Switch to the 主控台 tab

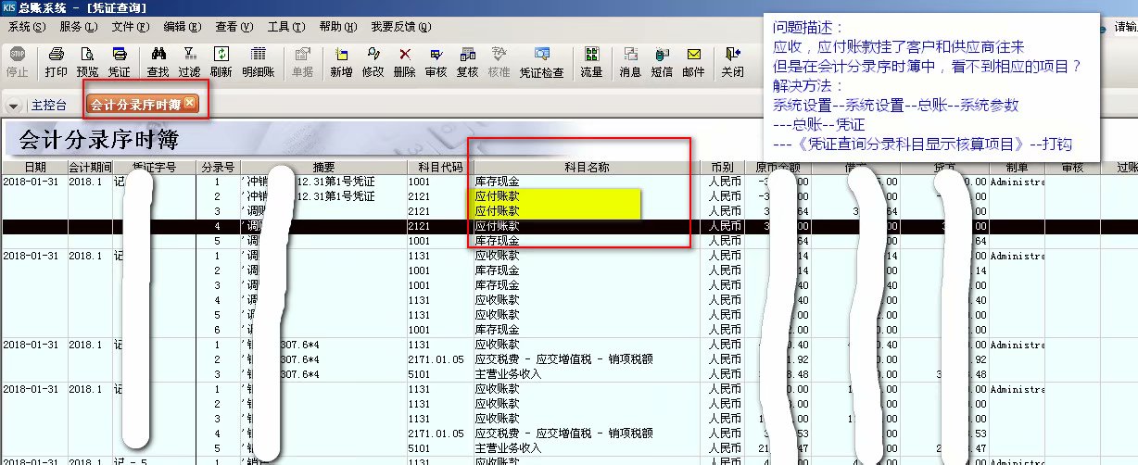(48, 105)
